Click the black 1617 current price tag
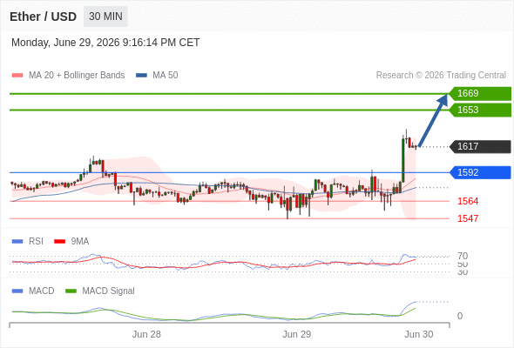 (x=480, y=147)
